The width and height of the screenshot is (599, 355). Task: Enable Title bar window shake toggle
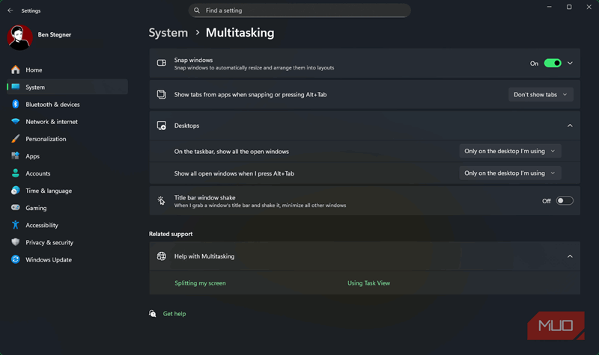coord(565,201)
